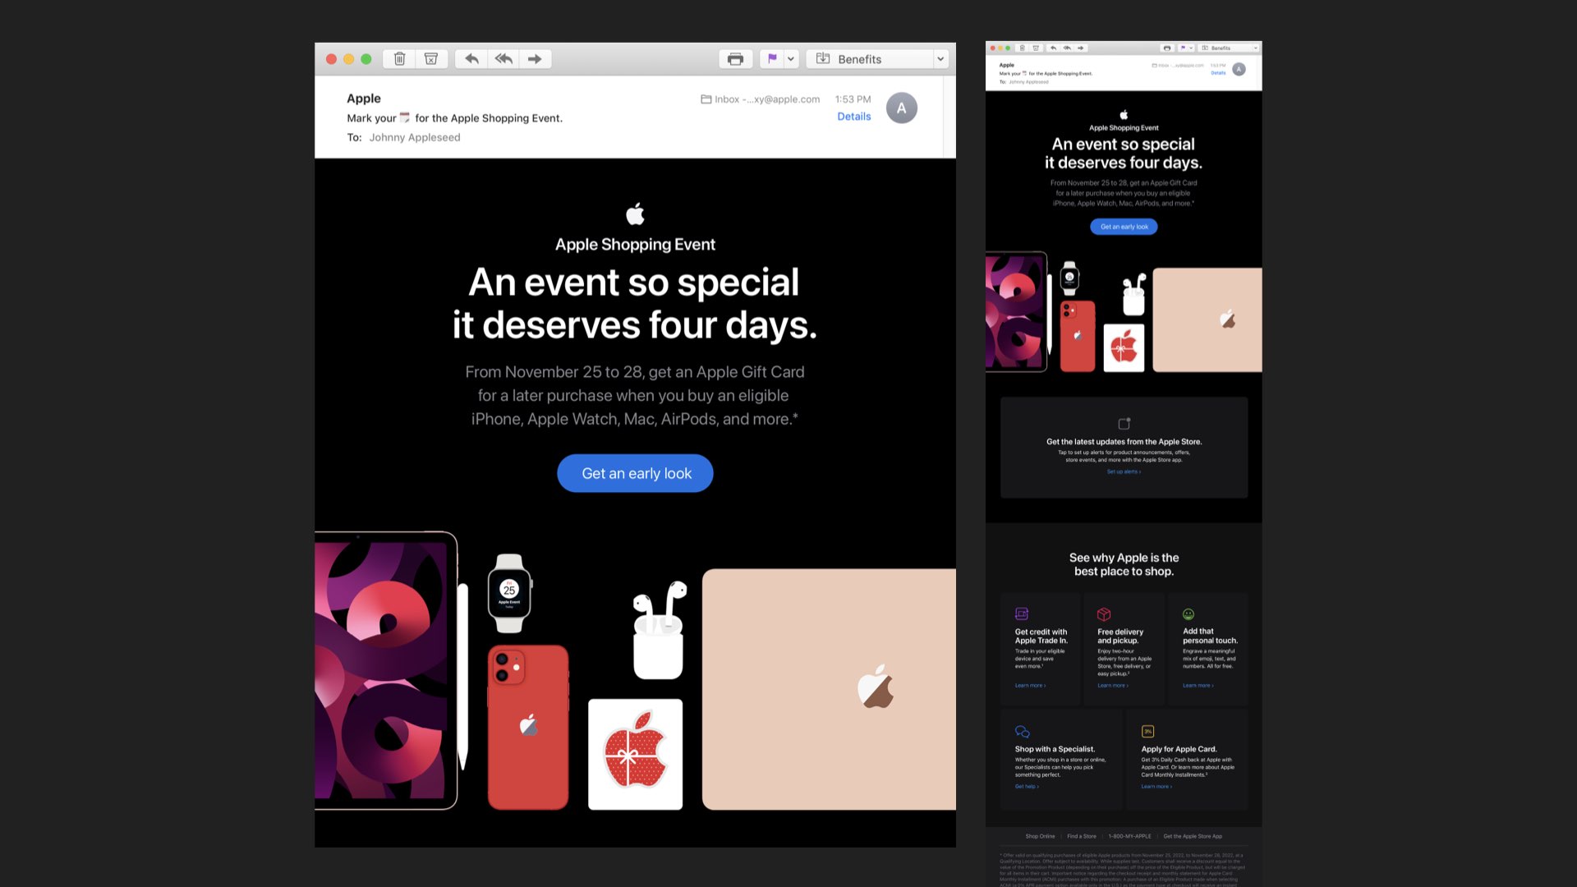Click the reply all double-arrow icon
Image resolution: width=1577 pixels, height=887 pixels.
point(503,59)
